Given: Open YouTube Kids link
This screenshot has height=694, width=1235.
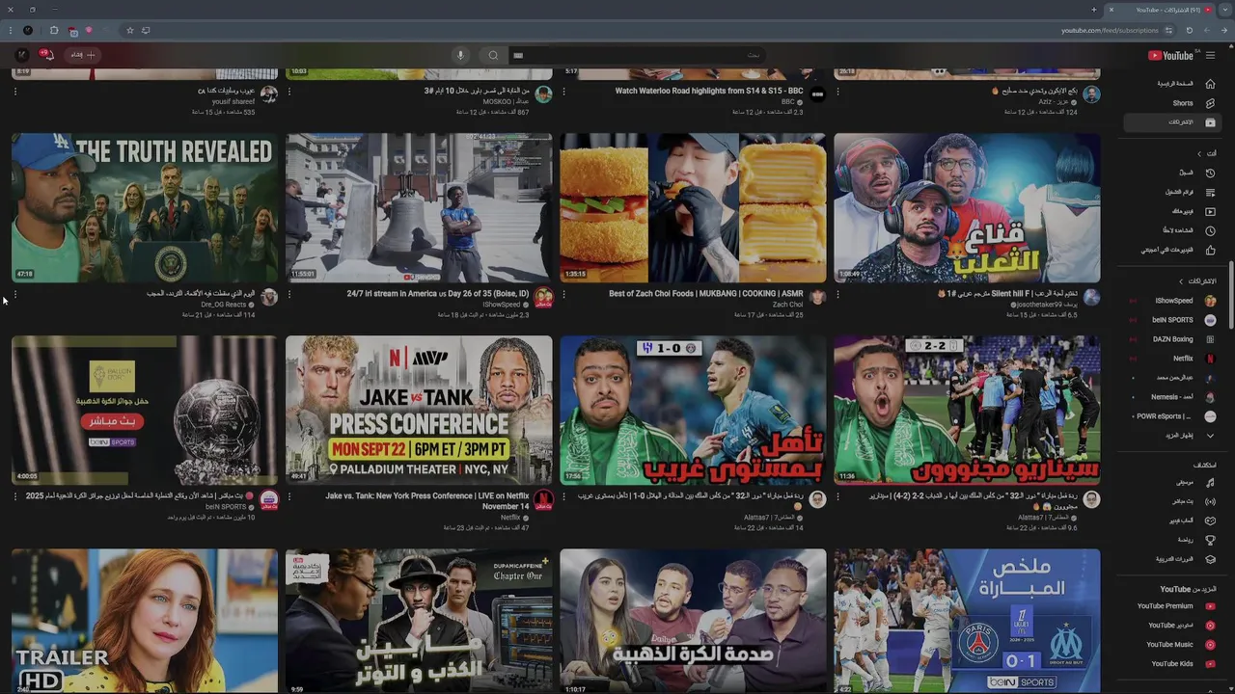Looking at the screenshot, I should (1173, 664).
